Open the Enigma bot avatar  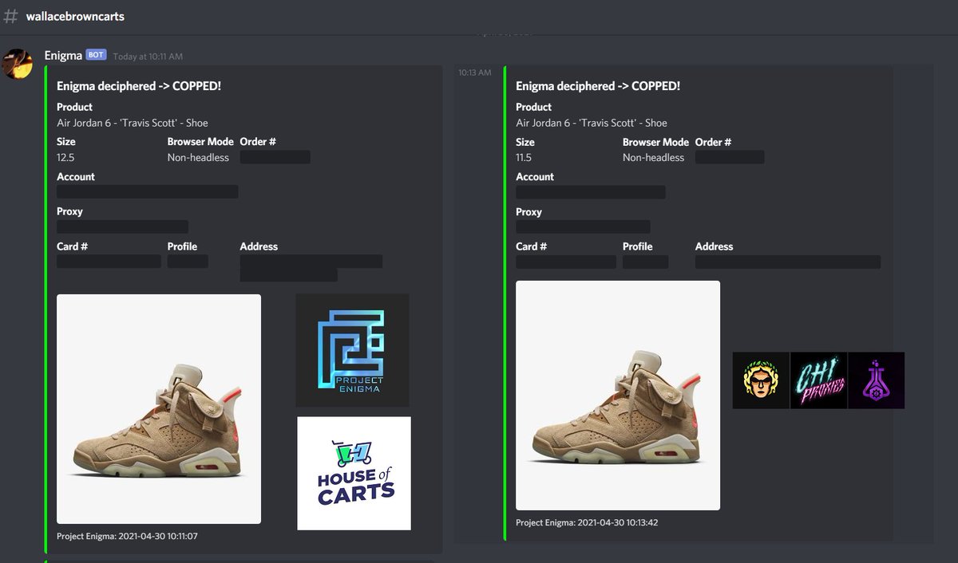(18, 64)
